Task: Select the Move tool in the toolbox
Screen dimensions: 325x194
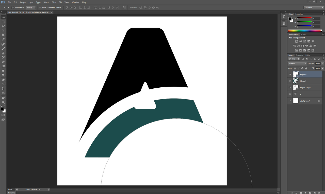Action: [x=3, y=17]
